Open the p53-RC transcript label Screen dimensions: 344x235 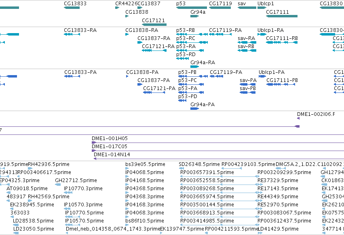click(x=186, y=38)
